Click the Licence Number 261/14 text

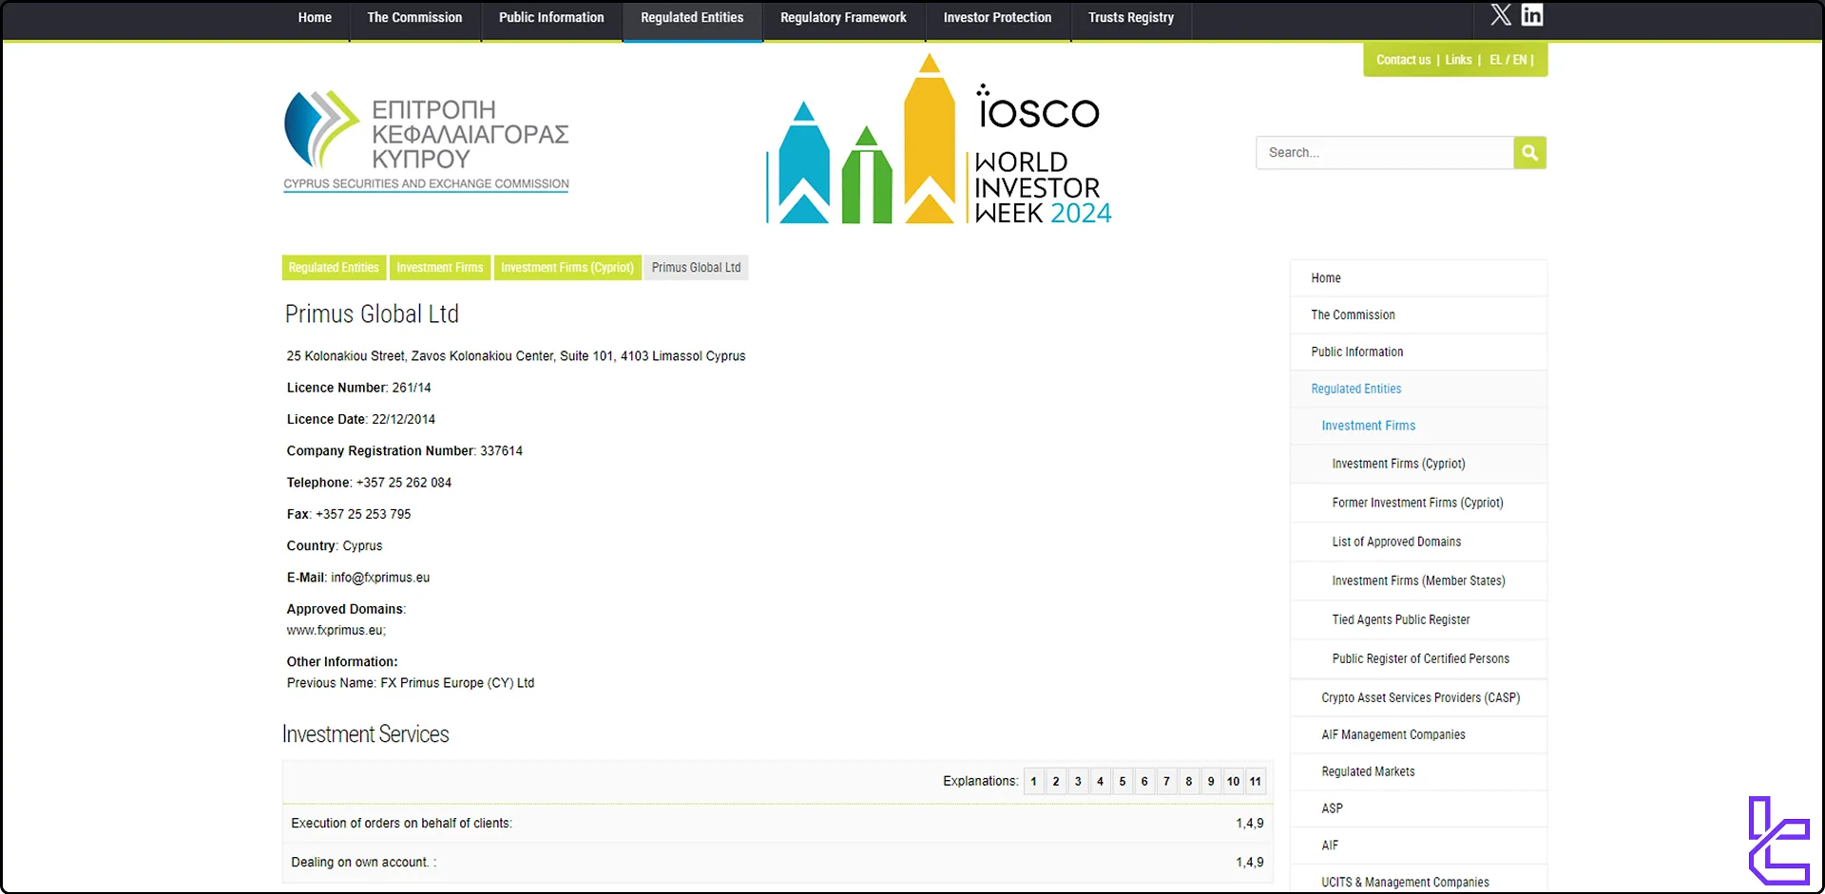358,388
